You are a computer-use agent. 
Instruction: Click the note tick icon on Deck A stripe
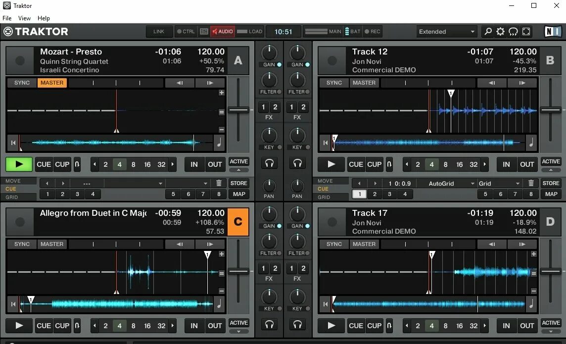click(219, 143)
